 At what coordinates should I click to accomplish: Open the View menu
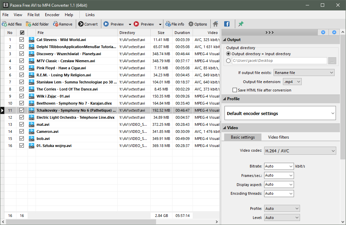point(18,15)
